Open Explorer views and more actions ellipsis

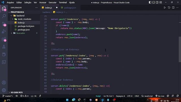click(x=36, y=8)
